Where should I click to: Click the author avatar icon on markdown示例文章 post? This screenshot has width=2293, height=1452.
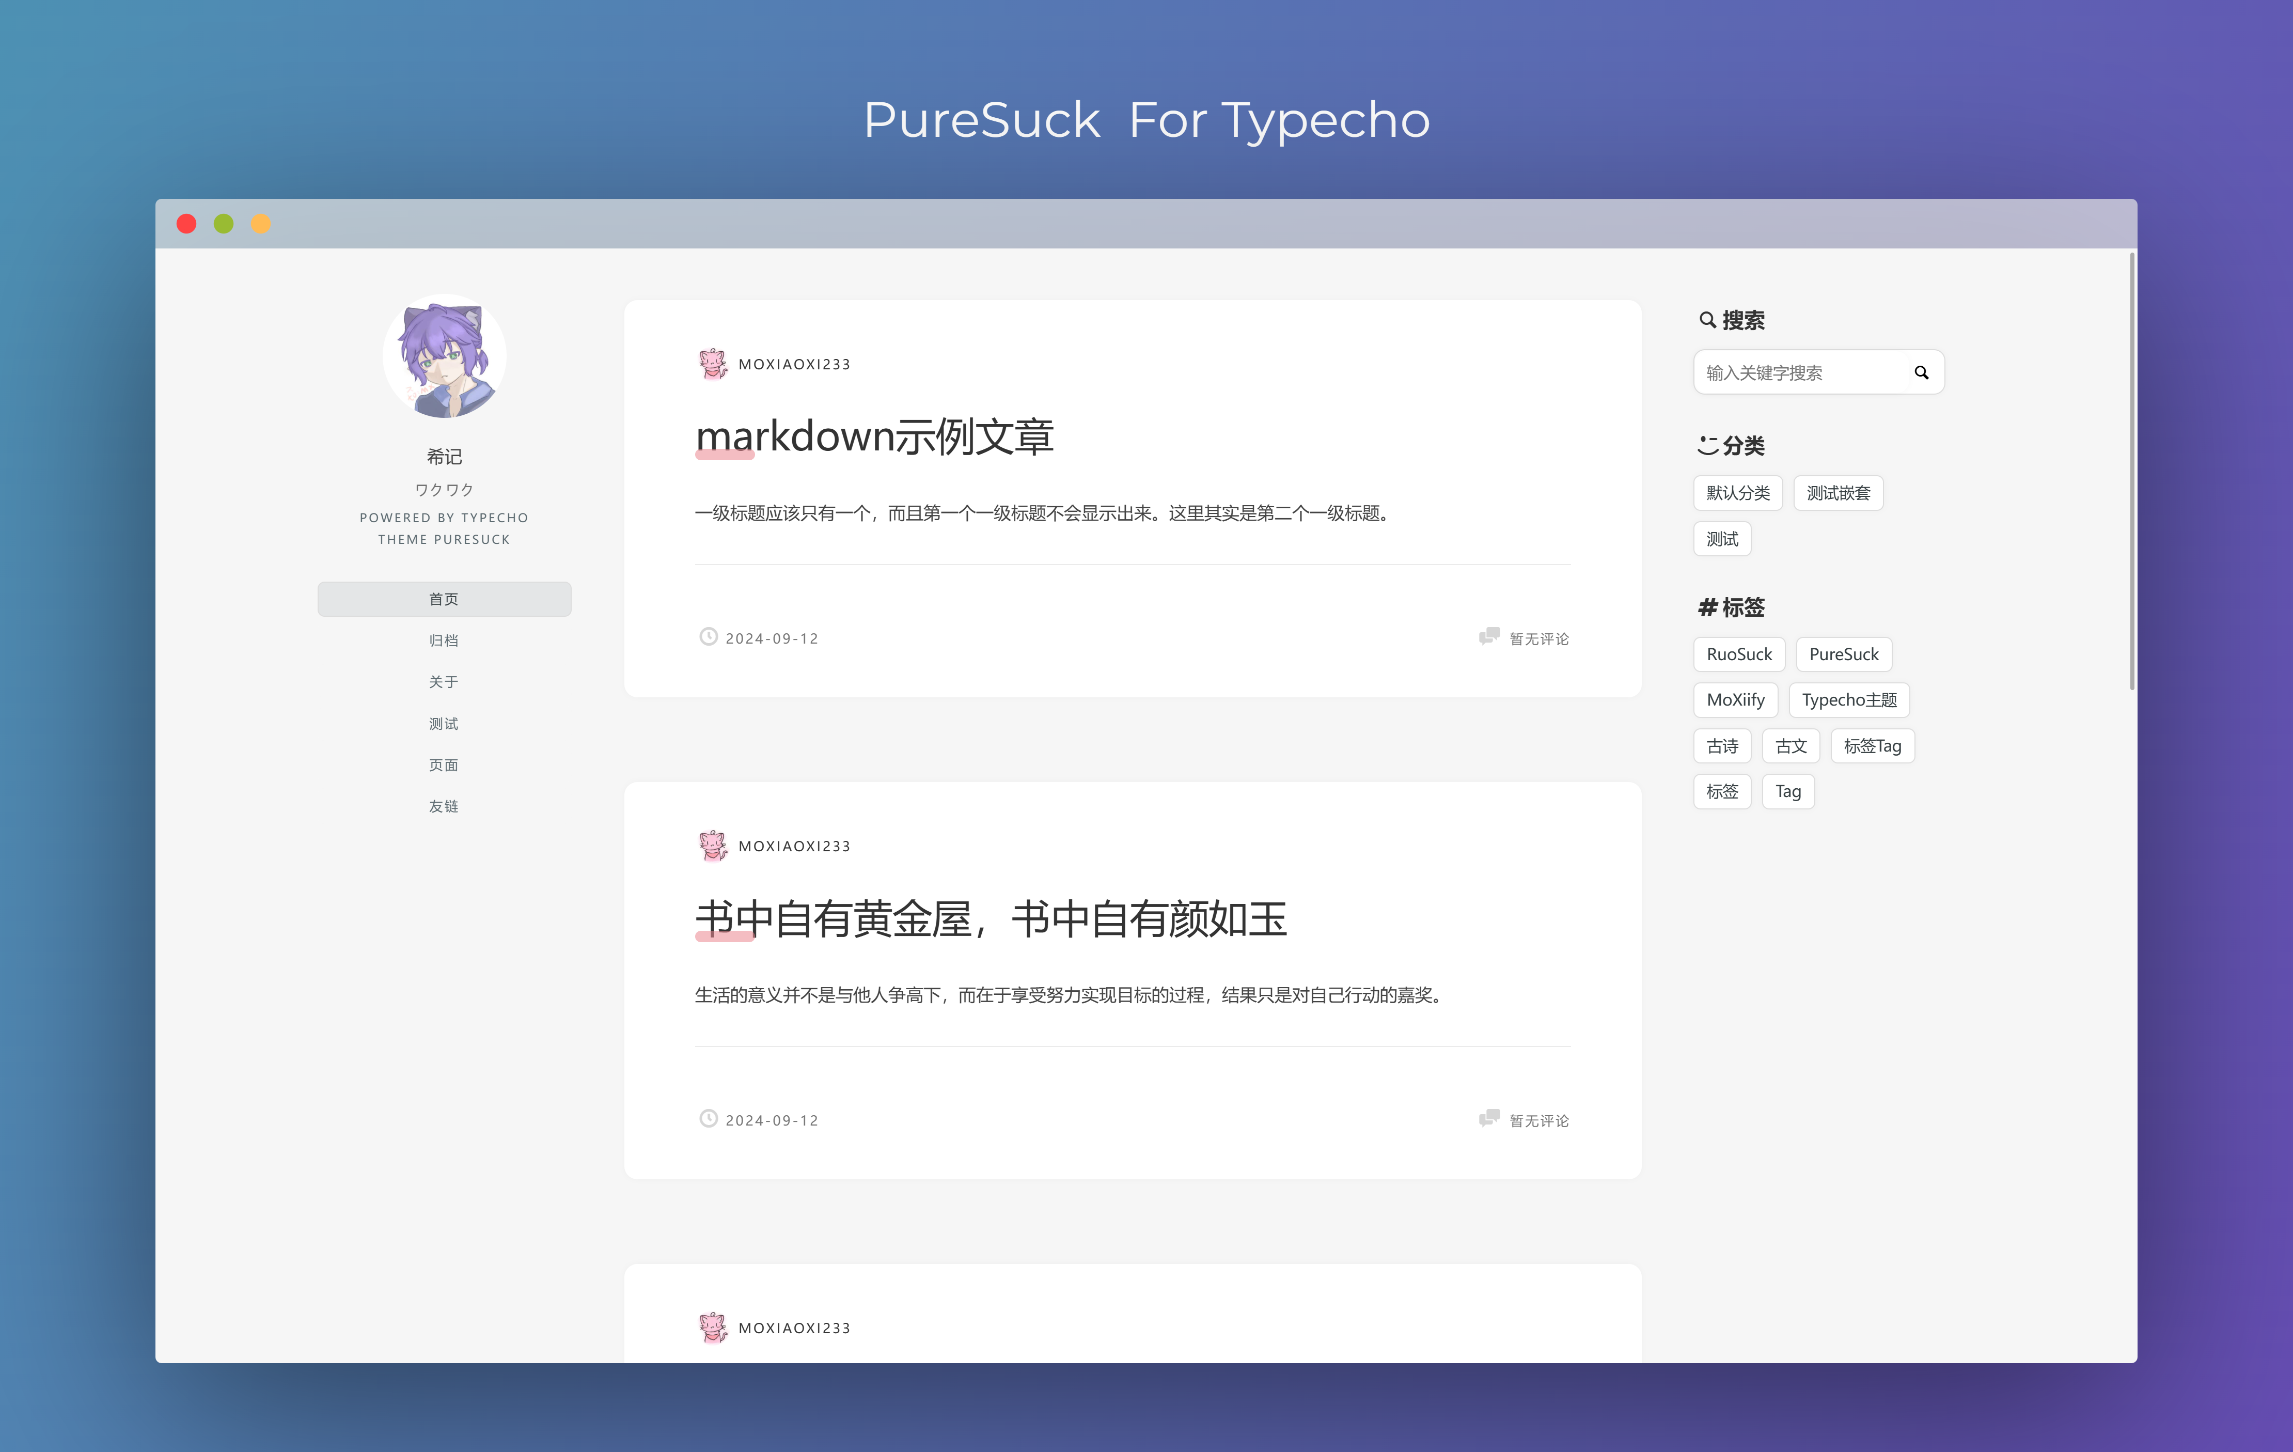(712, 364)
